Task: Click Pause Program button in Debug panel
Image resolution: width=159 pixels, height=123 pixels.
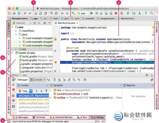Action: point(14,85)
